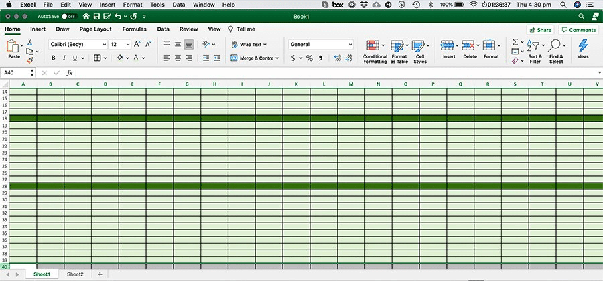Open Sort & Filter menu

coord(535,51)
